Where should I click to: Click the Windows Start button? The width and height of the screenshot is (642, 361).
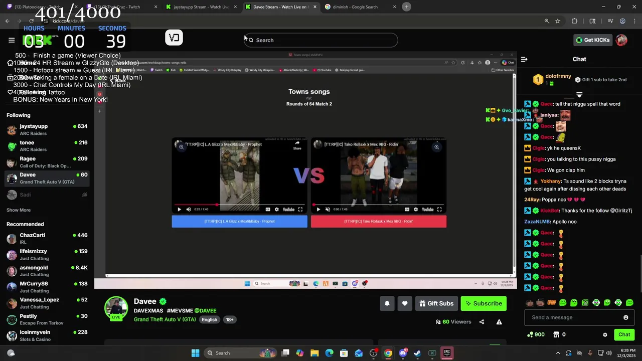[195, 353]
